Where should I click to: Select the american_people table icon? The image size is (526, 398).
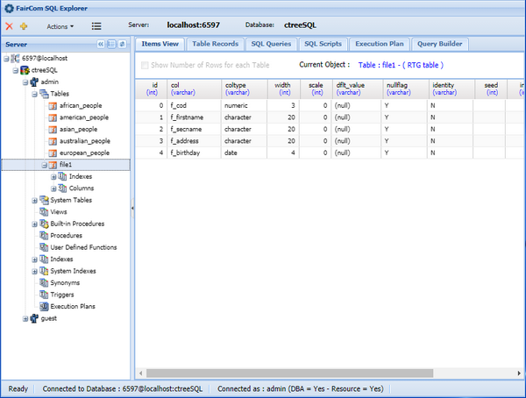coord(53,117)
